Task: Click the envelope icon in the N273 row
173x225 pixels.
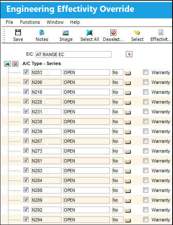Action: 127,151
